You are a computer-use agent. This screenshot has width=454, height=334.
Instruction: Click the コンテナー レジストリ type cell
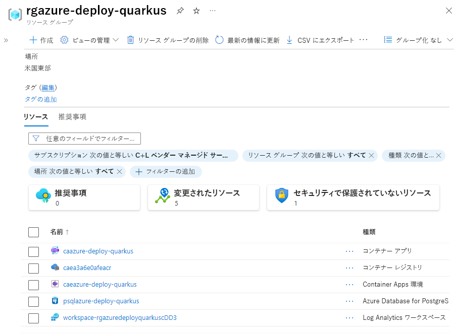click(392, 268)
